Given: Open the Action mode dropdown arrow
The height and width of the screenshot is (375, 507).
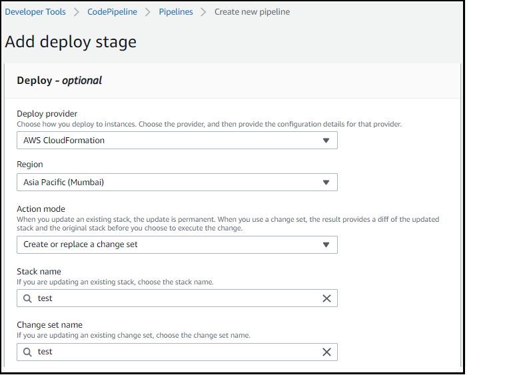Looking at the screenshot, I should tap(326, 244).
